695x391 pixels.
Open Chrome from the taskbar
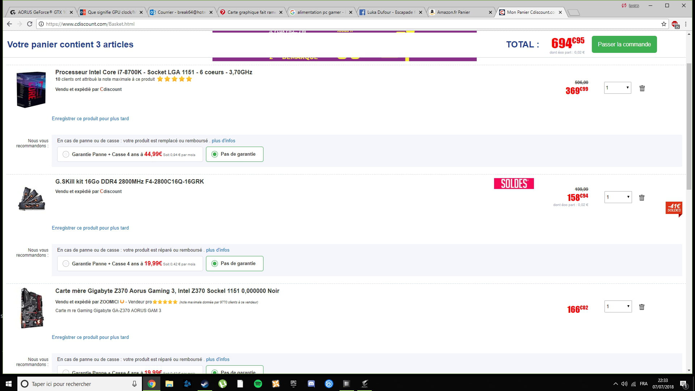[x=152, y=384]
